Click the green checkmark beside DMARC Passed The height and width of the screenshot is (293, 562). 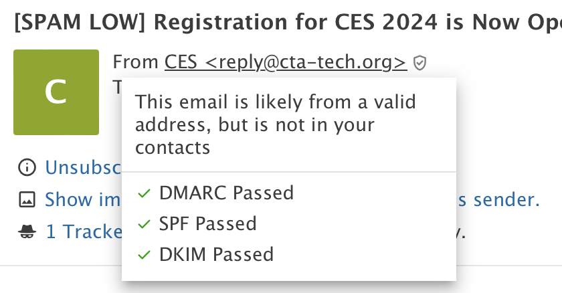[x=143, y=193]
